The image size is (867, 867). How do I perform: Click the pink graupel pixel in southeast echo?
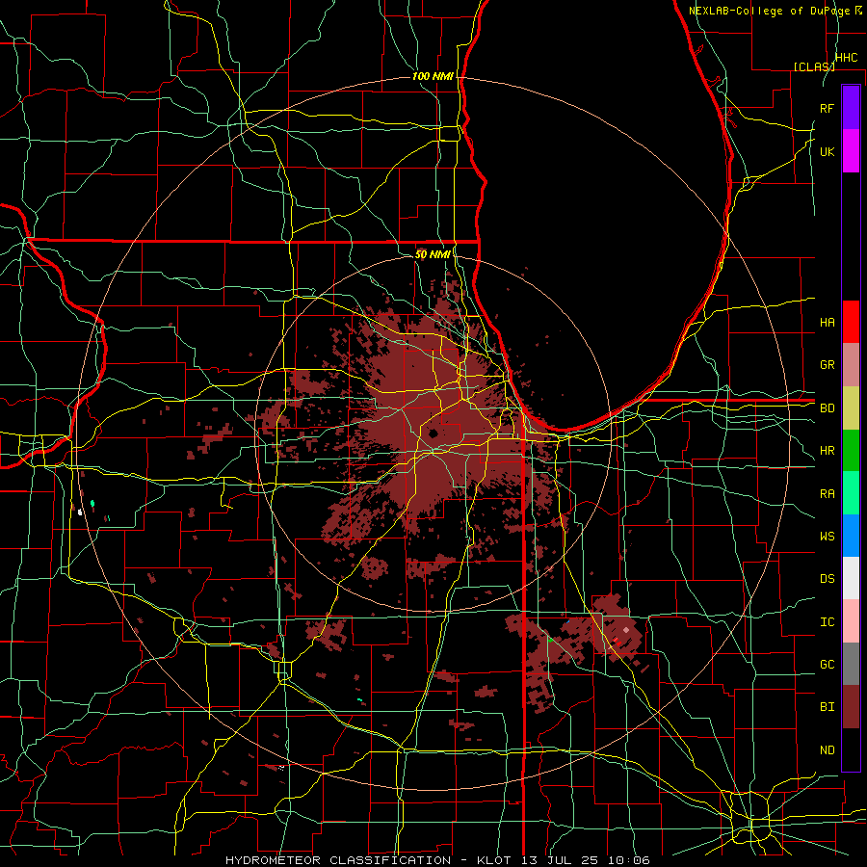pyautogui.click(x=626, y=630)
